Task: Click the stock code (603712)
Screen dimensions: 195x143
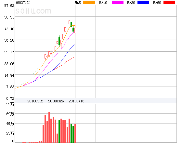Action: pos(23,3)
